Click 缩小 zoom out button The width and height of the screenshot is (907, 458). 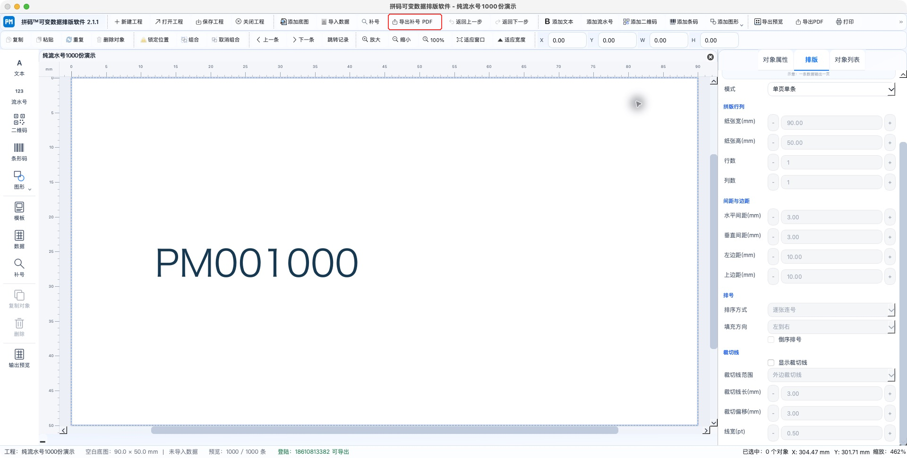[x=402, y=40]
